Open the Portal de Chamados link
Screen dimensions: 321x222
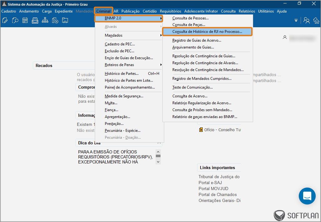pyautogui.click(x=218, y=194)
